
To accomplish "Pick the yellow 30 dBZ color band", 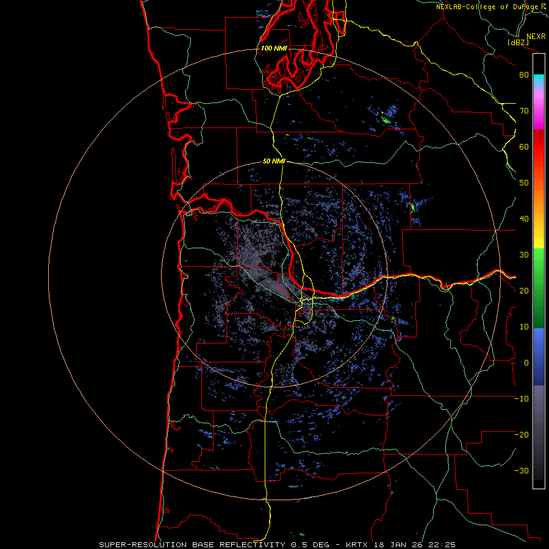I will click(539, 243).
